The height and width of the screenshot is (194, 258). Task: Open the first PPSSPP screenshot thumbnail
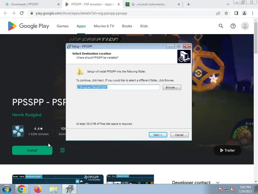[58, 179]
